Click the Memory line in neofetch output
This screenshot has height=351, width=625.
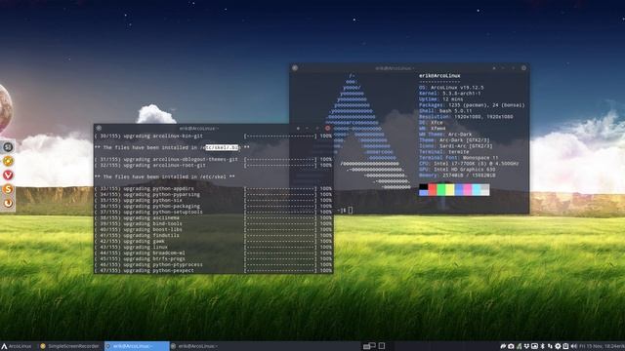[x=457, y=175]
